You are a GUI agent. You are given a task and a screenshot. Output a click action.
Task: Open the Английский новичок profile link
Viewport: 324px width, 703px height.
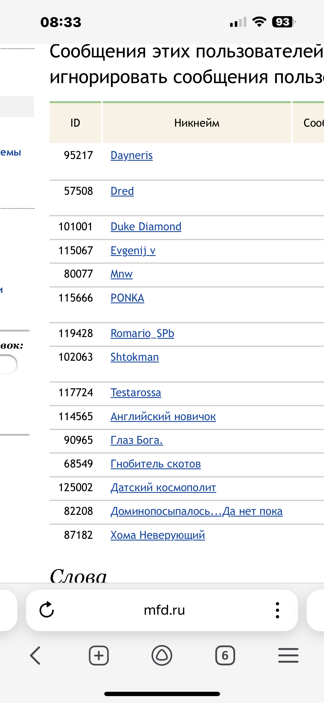click(x=163, y=417)
